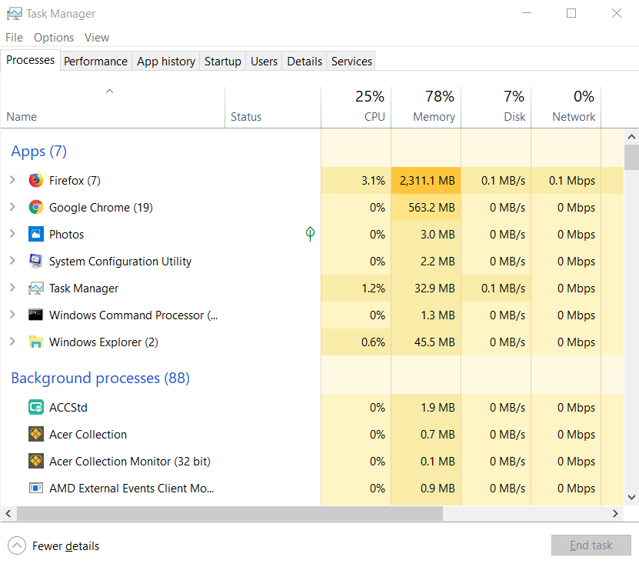Sort by the Memory column header

tap(426, 107)
